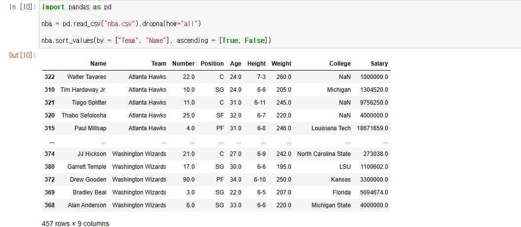Click row index 315
The image size is (521, 227).
pos(49,128)
